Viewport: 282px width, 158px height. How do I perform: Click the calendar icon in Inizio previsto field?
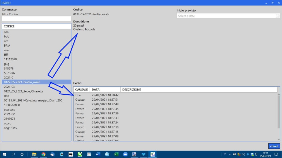coord(278,16)
